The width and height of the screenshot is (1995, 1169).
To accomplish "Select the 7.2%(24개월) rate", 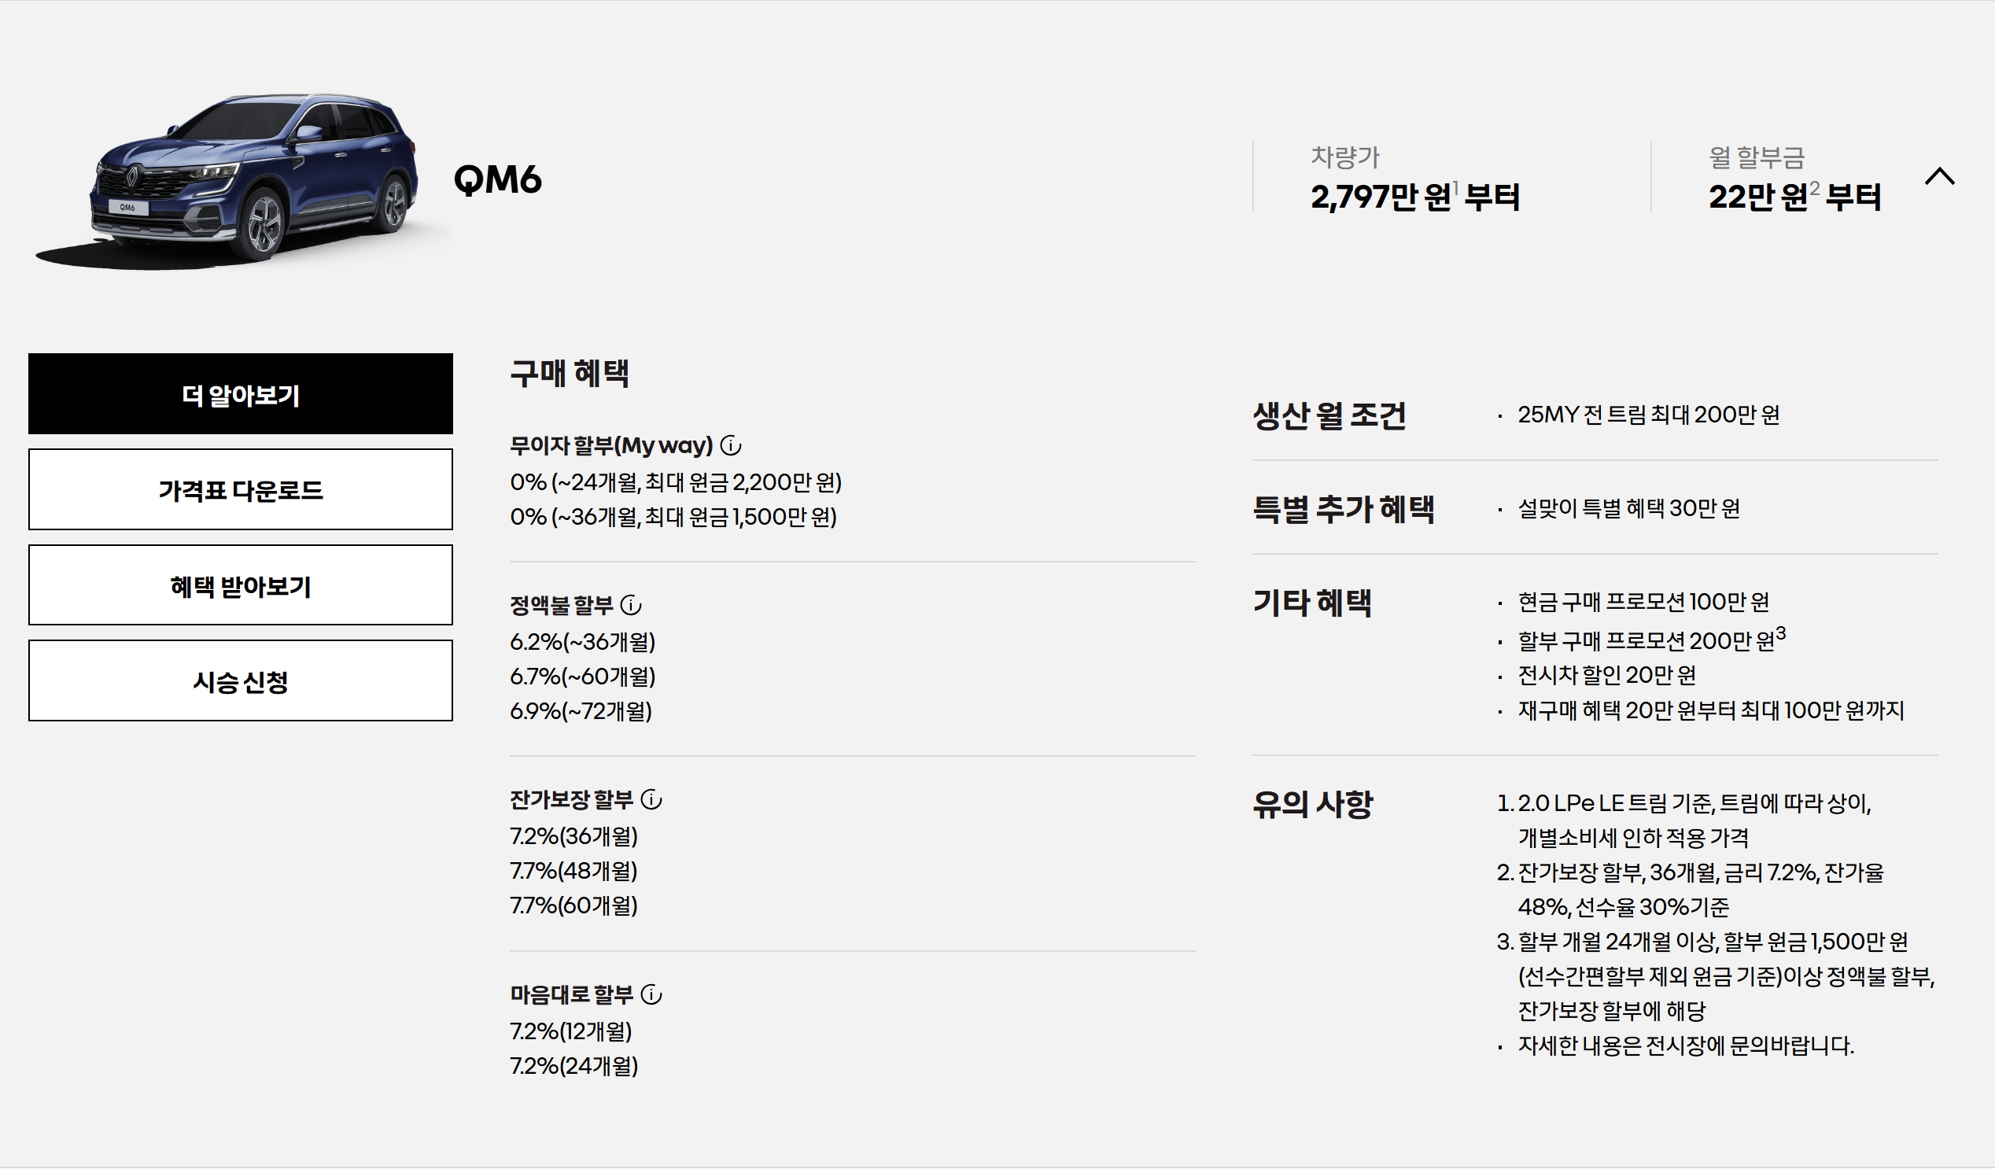I will (574, 1066).
